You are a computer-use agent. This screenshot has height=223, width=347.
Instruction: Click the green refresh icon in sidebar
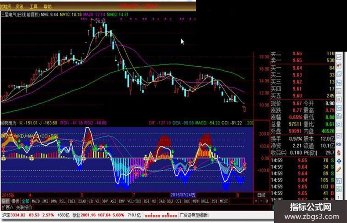tap(339, 189)
